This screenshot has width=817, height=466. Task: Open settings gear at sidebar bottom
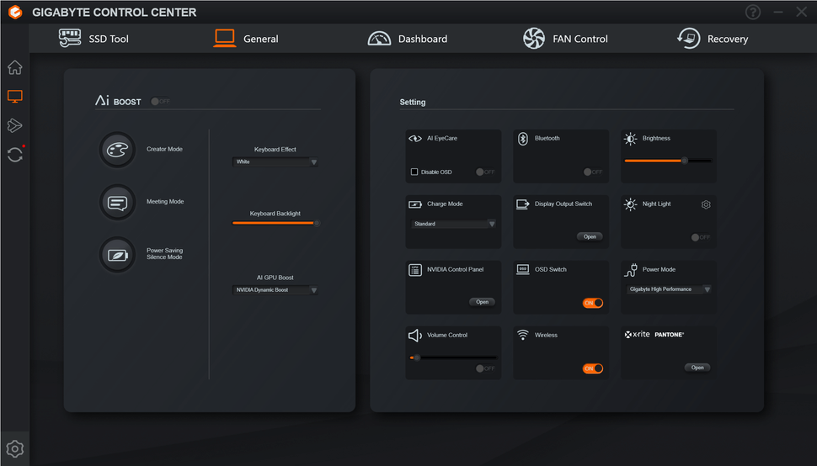14,448
